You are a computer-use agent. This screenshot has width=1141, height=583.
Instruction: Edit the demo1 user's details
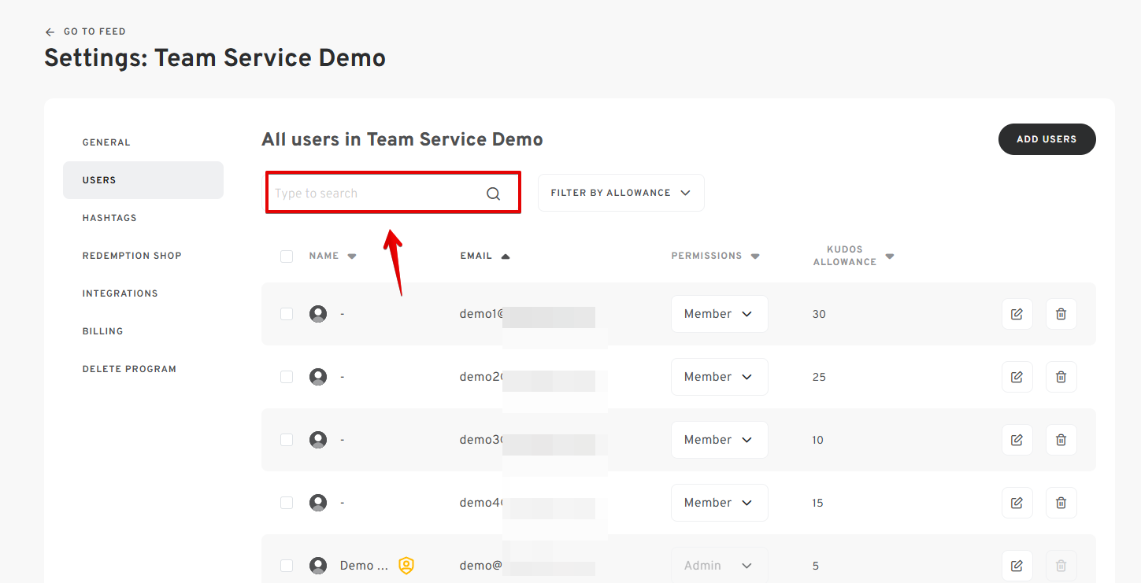click(1017, 313)
